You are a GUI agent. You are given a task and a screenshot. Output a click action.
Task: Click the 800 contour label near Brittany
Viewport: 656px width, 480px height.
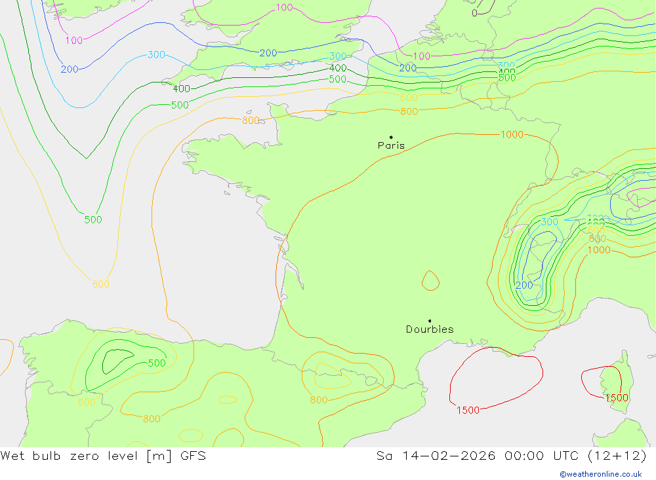251,120
